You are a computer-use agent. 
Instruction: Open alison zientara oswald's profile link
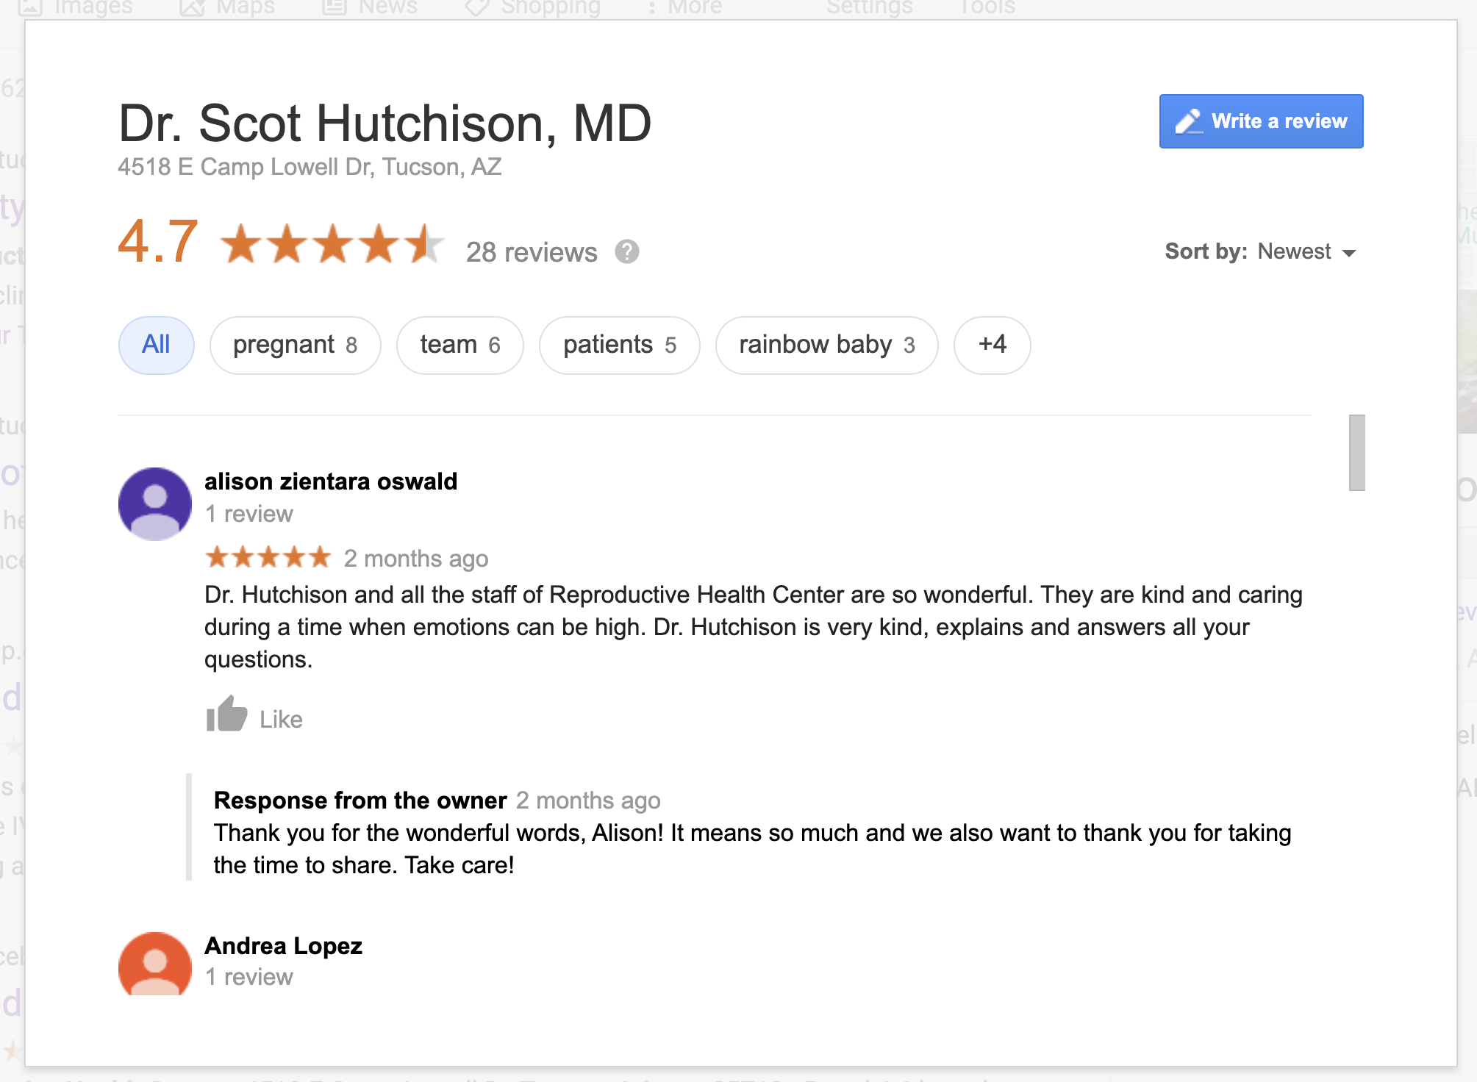coord(331,481)
